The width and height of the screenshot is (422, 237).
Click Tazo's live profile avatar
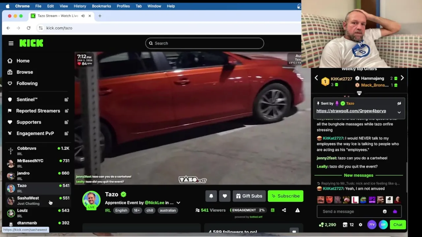point(91,200)
